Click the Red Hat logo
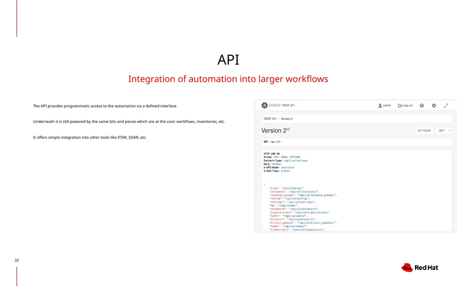 [420, 267]
